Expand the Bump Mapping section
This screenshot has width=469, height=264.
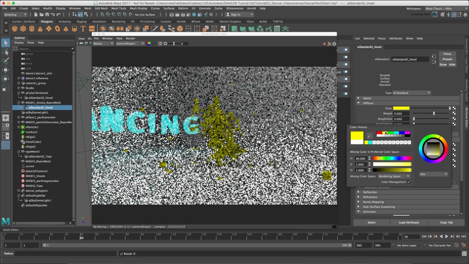(x=358, y=202)
